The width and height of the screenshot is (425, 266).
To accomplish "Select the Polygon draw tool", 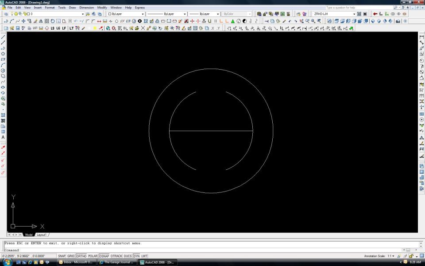I will [3, 54].
